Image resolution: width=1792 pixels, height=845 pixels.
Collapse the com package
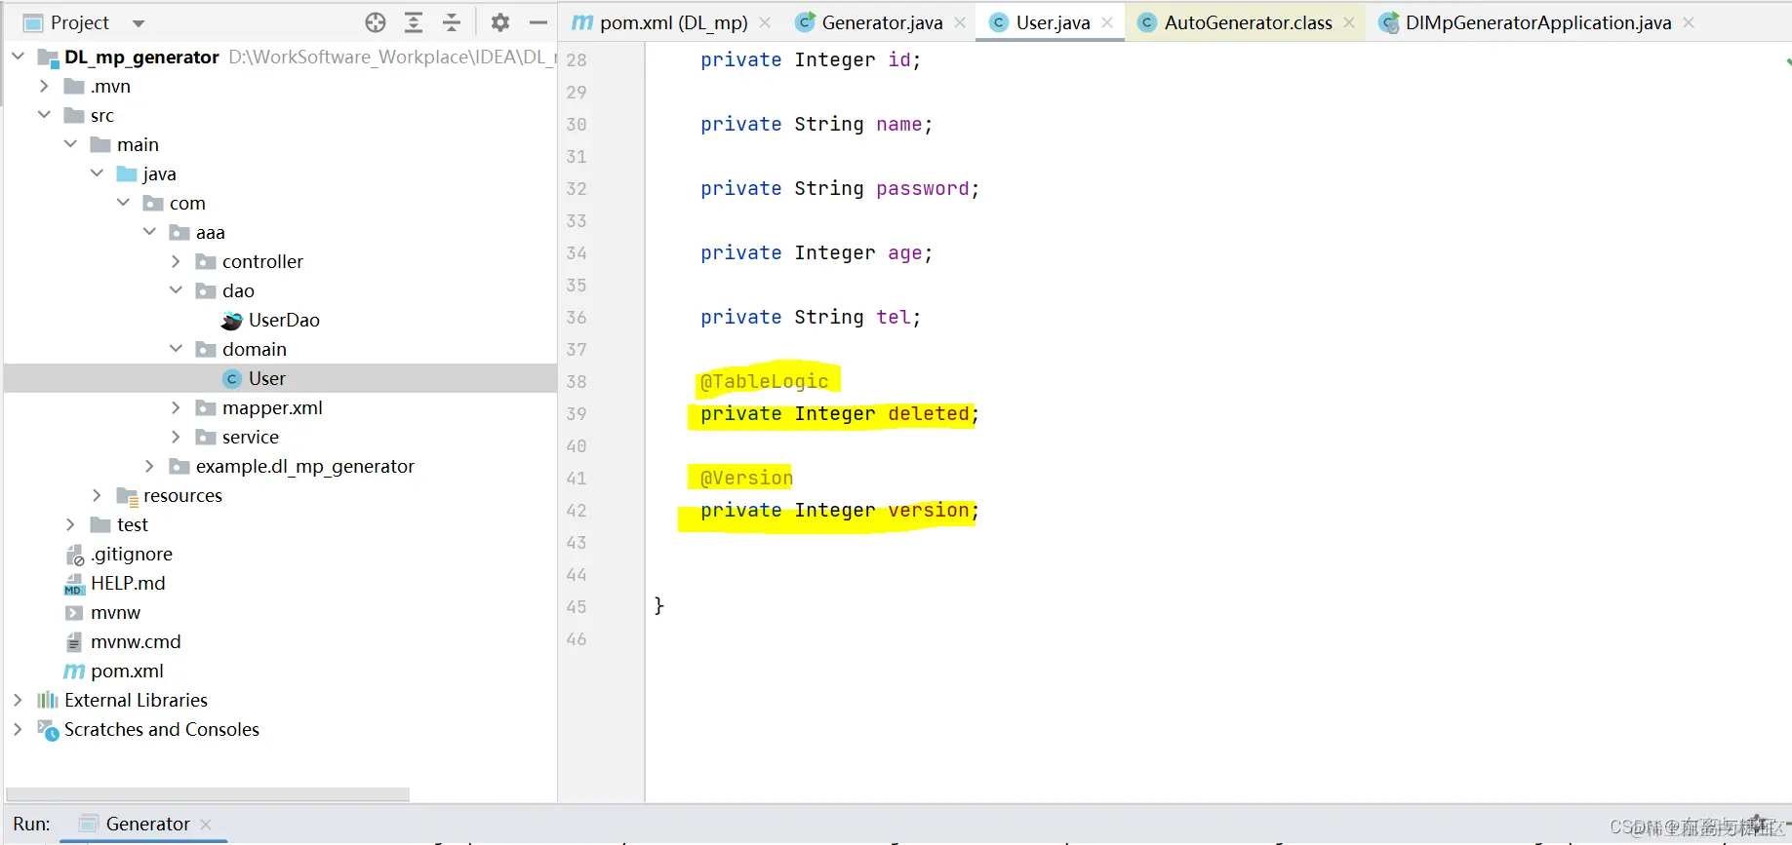click(123, 203)
